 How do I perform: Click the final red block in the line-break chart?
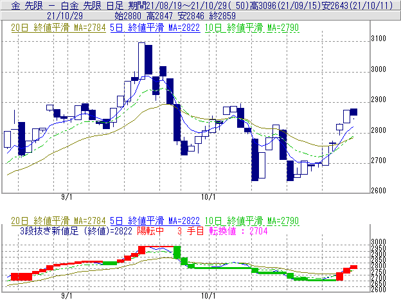(353, 267)
